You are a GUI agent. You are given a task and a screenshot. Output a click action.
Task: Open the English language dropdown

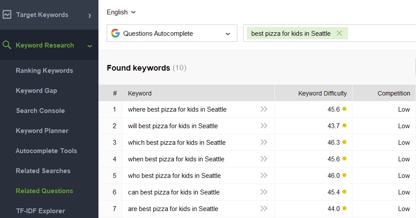pos(121,12)
